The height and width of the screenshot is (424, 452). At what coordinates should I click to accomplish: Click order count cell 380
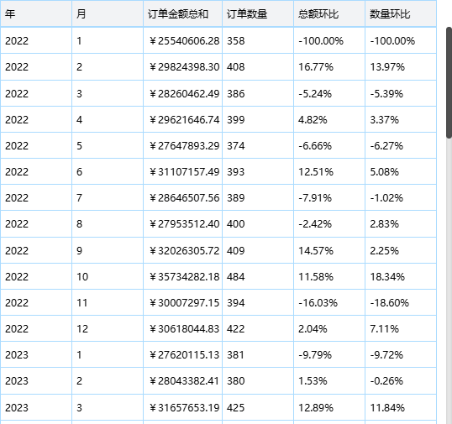[258, 381]
